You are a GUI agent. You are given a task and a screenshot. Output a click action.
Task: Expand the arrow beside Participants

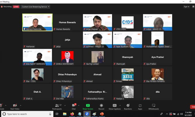[65, 105]
